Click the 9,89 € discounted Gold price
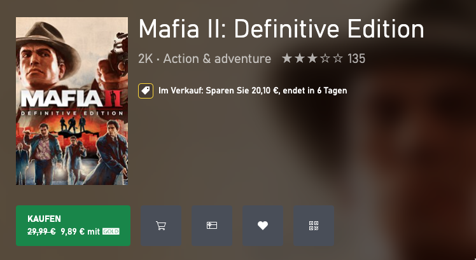The width and height of the screenshot is (476, 260). (73, 231)
